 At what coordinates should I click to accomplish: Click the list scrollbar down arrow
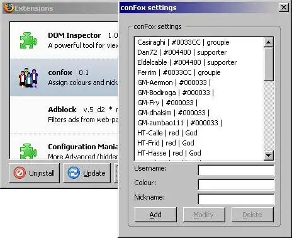pos(268,156)
